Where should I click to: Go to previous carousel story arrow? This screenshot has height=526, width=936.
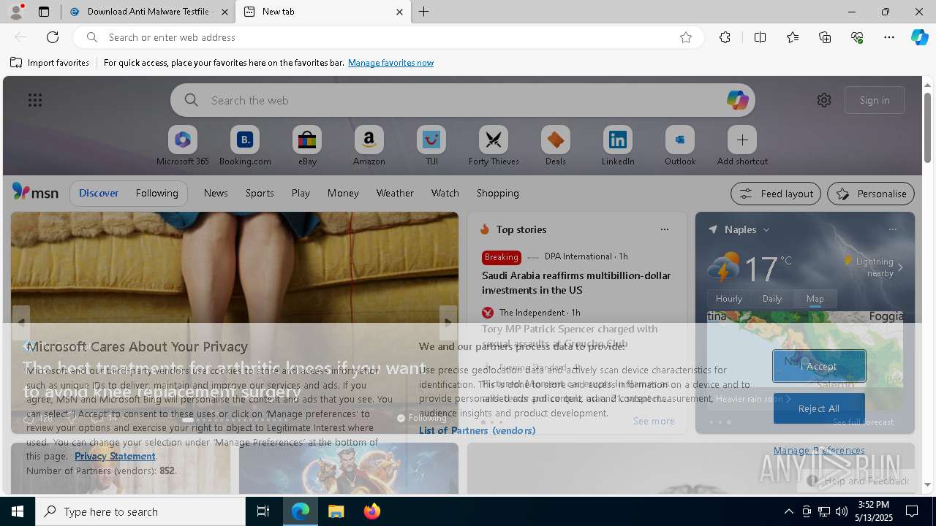click(20, 322)
